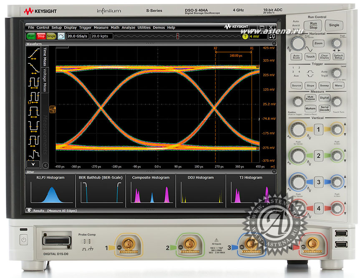363x278 pixels.
Task: Open the Setup menu
Action: click(x=56, y=27)
